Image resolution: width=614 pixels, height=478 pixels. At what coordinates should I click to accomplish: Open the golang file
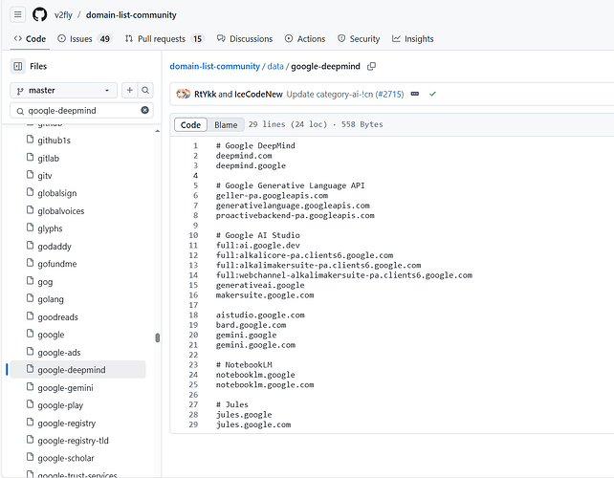(51, 299)
